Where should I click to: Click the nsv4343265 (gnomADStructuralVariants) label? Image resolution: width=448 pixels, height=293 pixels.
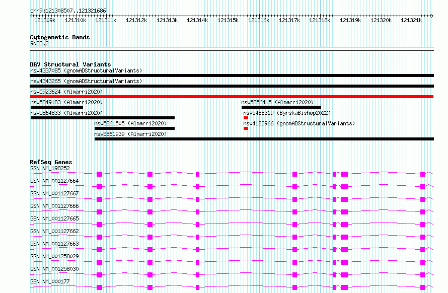pyautogui.click(x=86, y=81)
